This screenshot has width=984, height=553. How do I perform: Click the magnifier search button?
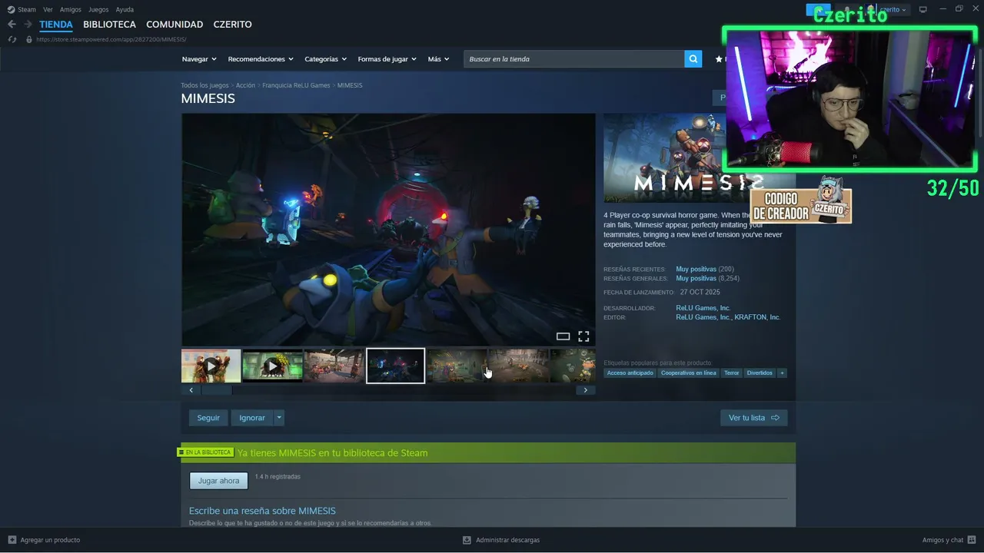tap(693, 59)
